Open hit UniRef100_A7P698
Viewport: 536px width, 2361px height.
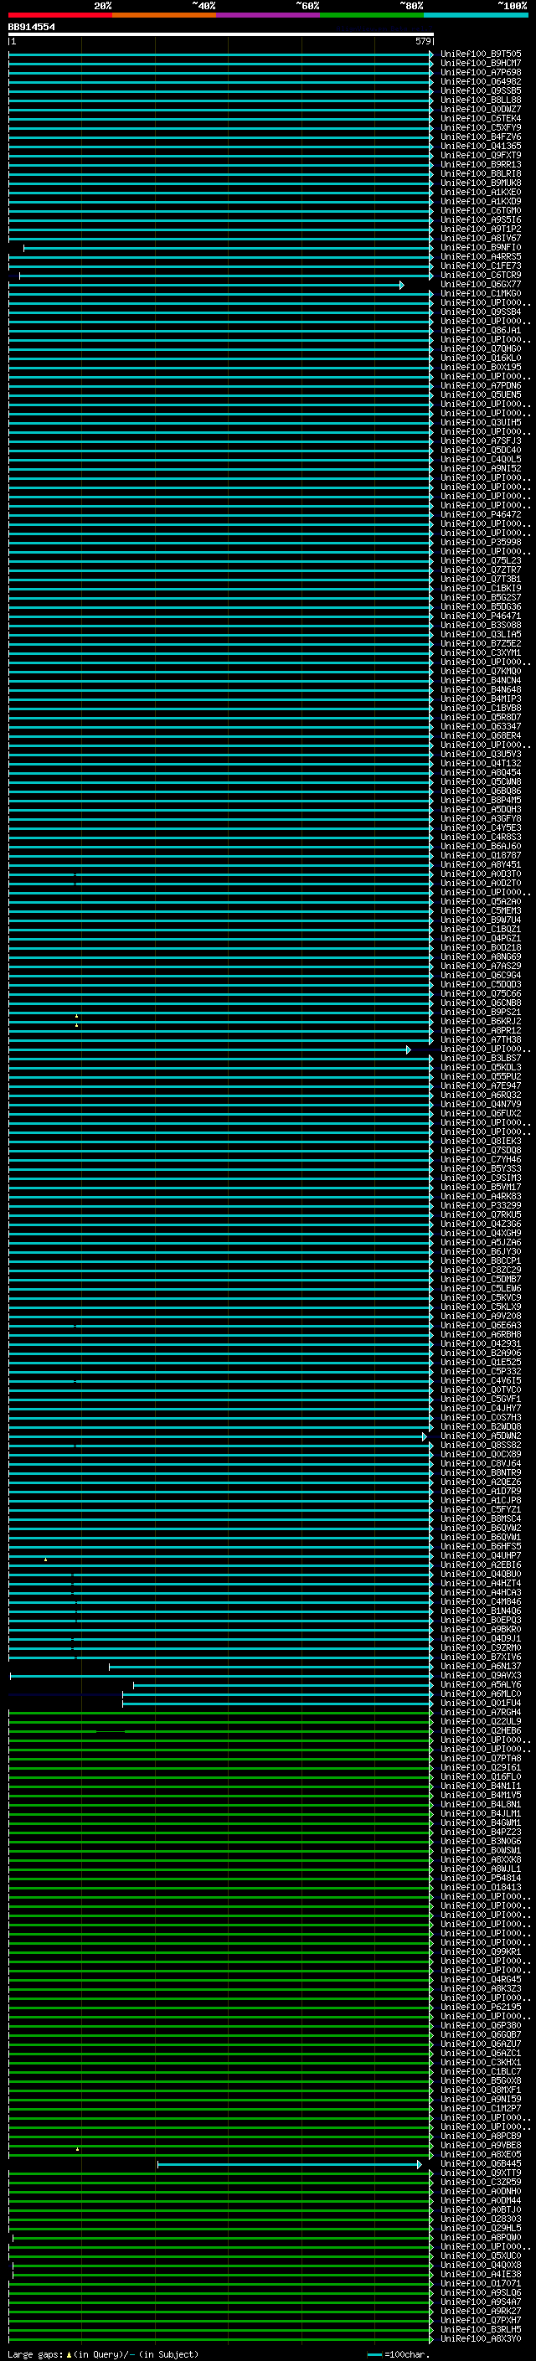[481, 72]
